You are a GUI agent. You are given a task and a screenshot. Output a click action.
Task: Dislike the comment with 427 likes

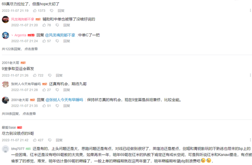click(50, 140)
